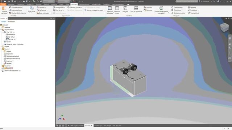Toggle the VUE 1/4 checkbox
This screenshot has height=130, width=232.
coord(7,39)
